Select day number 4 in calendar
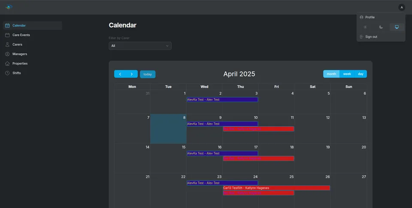The width and height of the screenshot is (412, 208). coord(292,93)
